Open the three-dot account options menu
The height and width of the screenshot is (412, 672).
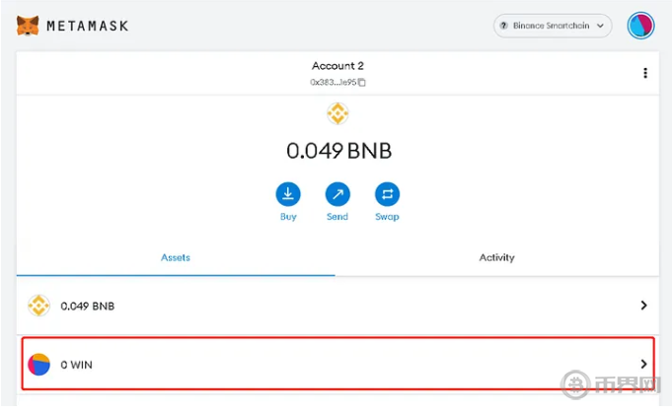pos(645,73)
